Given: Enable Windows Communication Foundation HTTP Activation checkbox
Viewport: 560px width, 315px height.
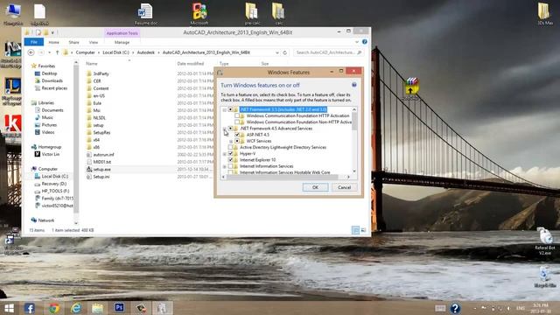Looking at the screenshot, I should (237, 115).
